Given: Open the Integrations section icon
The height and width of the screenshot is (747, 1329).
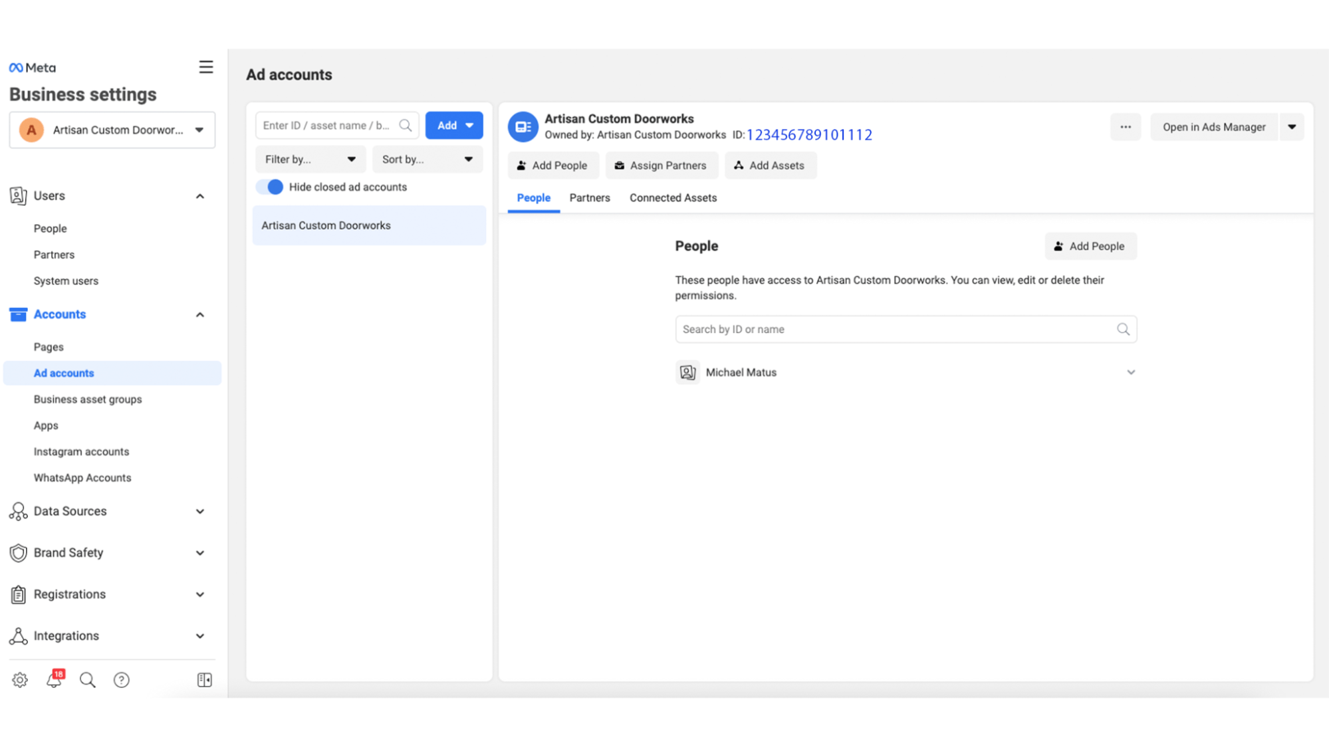Looking at the screenshot, I should point(18,635).
